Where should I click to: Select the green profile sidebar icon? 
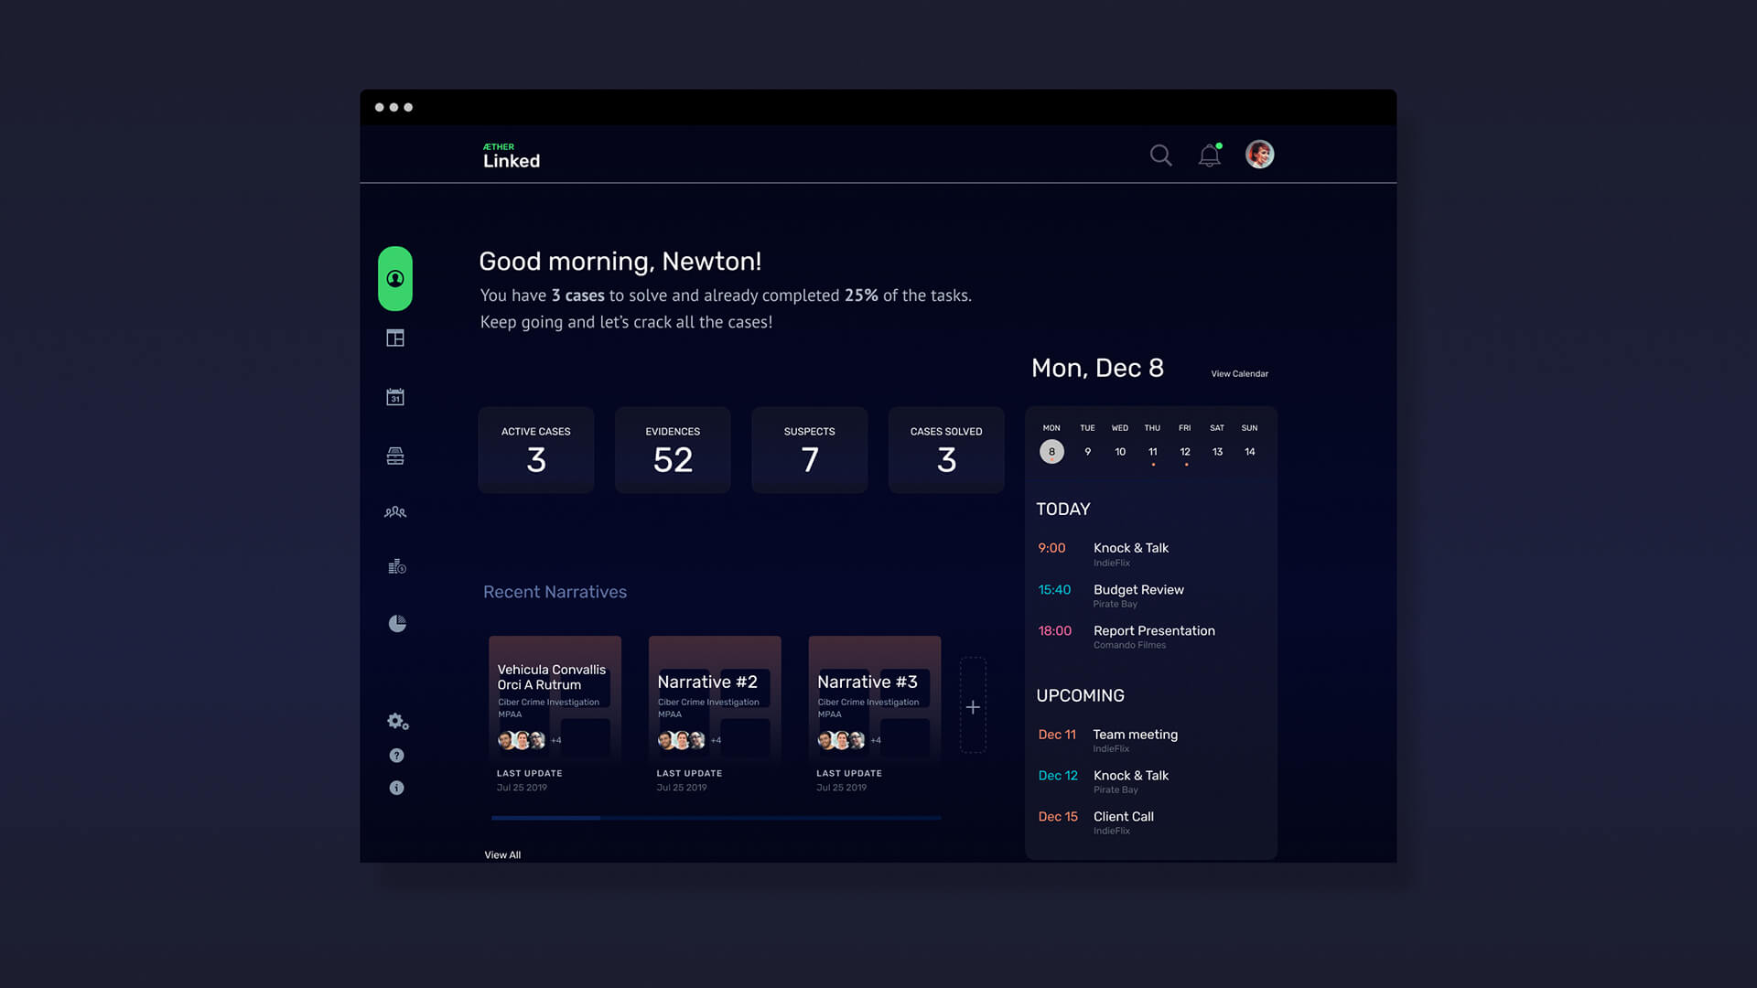(395, 279)
